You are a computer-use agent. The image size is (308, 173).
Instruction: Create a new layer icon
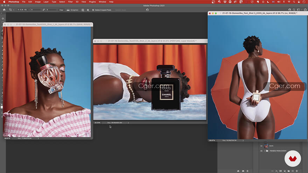point(293,171)
